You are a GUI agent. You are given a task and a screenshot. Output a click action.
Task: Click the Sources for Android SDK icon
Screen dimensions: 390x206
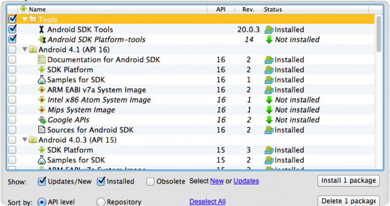tap(42, 130)
